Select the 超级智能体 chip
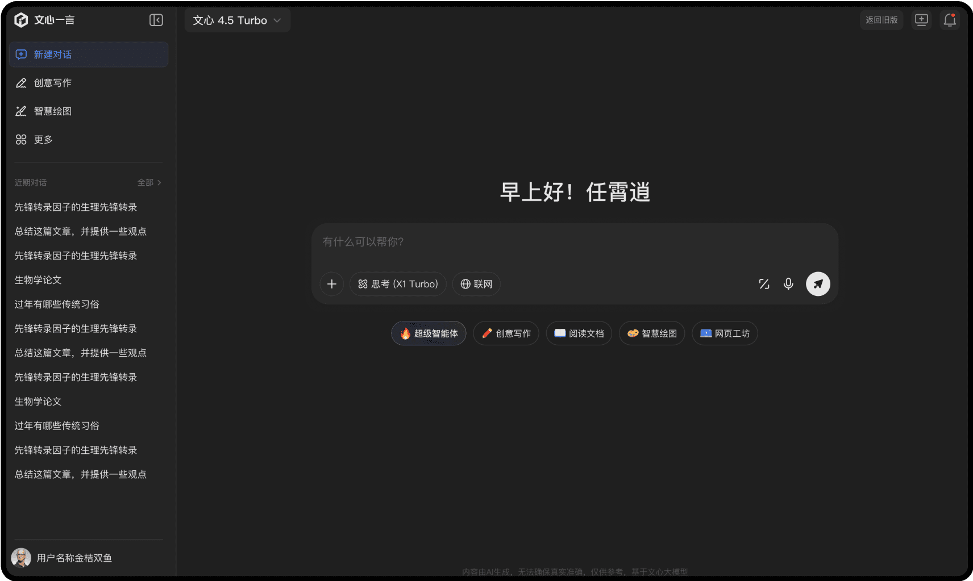This screenshot has width=973, height=581. point(429,333)
